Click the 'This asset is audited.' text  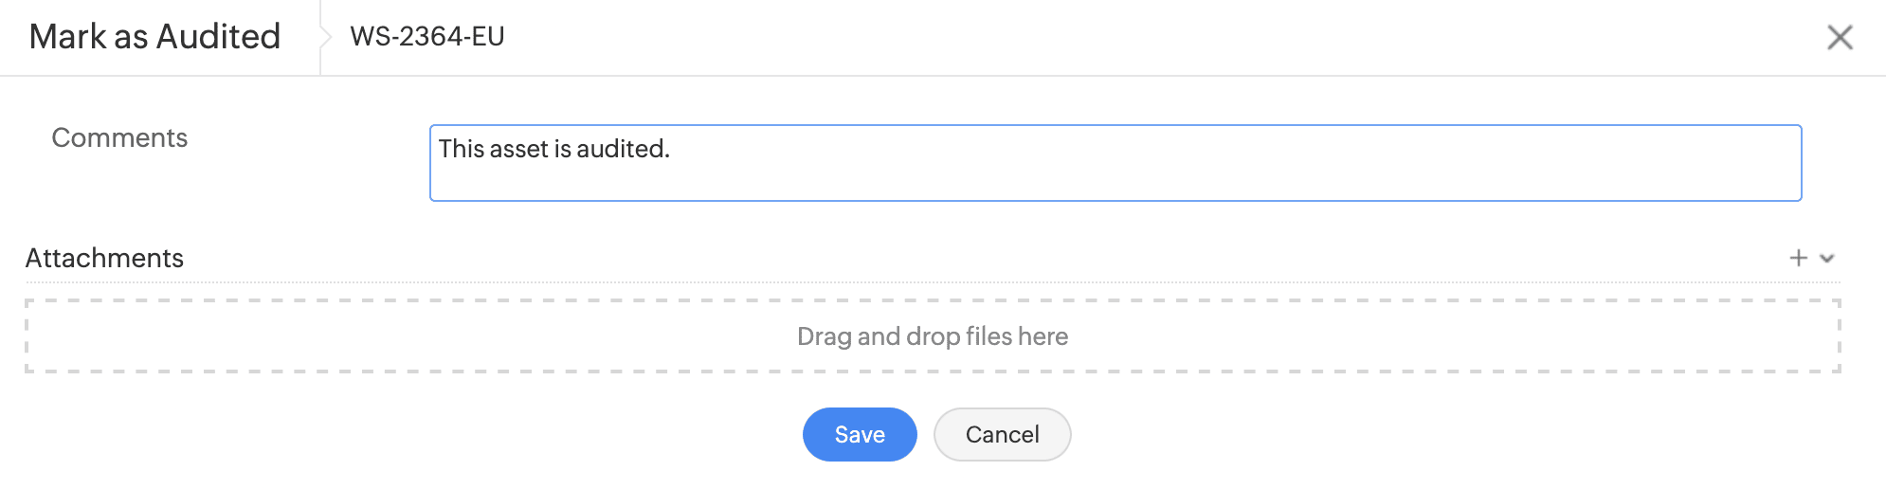553,149
